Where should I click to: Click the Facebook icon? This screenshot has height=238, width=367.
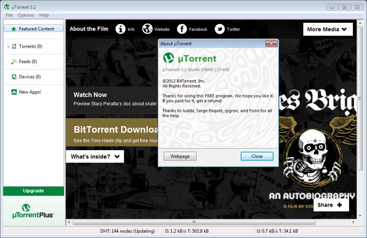pyautogui.click(x=182, y=29)
